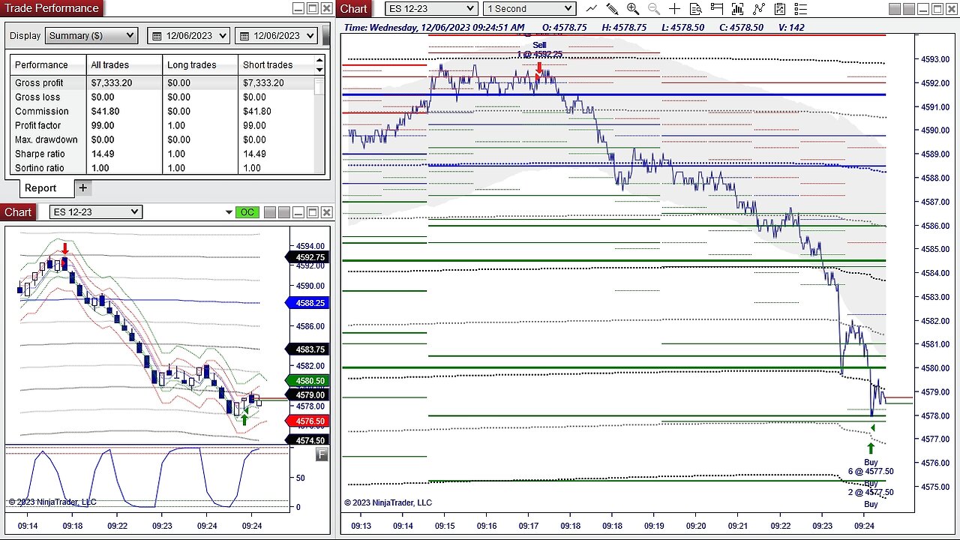Click the blue 4588.25 price marker
The width and height of the screenshot is (960, 540).
click(x=306, y=303)
